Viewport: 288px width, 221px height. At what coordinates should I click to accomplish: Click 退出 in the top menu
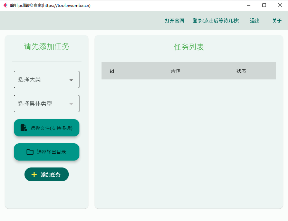(255, 21)
